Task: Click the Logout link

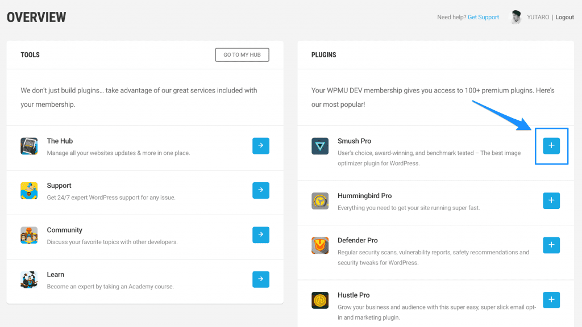Action: (564, 18)
